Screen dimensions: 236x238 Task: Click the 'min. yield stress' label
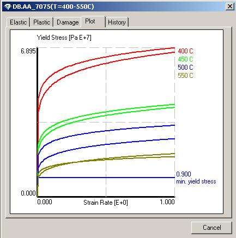196,181
